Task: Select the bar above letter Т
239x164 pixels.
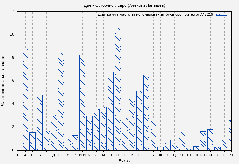Action: (146, 112)
